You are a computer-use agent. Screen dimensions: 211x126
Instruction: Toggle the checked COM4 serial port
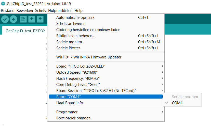[182, 103]
